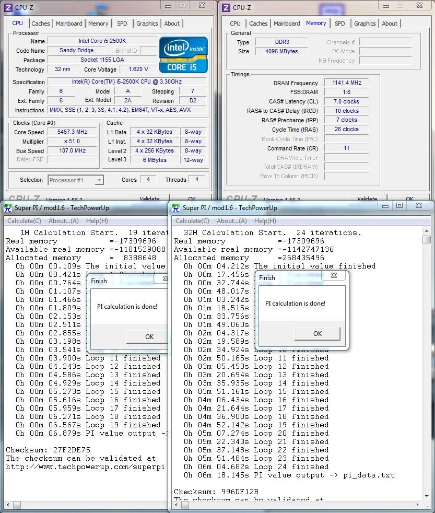435x513 pixels.
Task: Click the CPU-Z logo icon in Memory window title bar
Action: tap(226, 7)
